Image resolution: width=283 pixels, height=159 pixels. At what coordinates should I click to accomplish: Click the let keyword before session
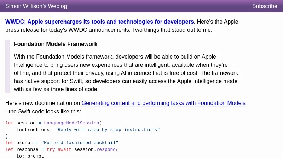pyautogui.click(x=10, y=123)
